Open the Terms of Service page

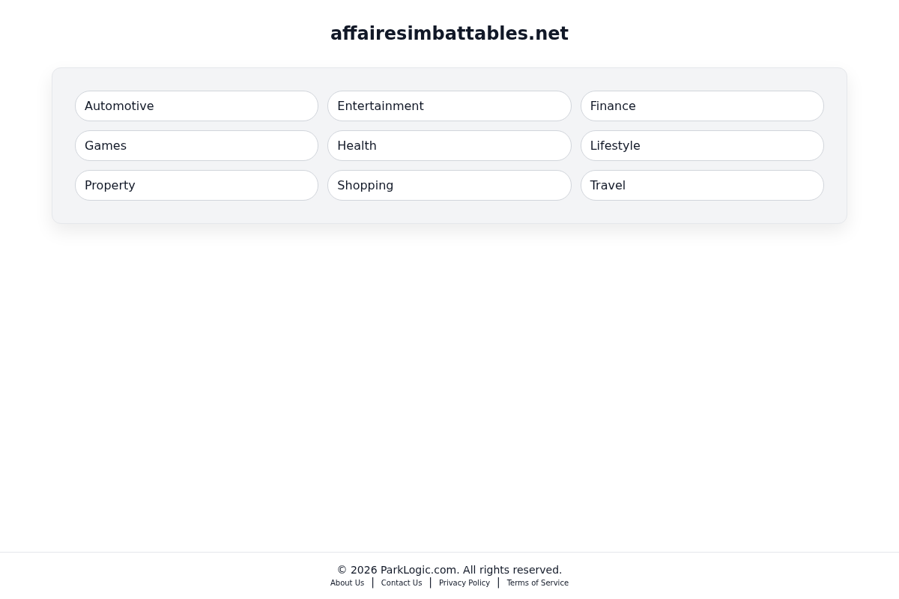tap(537, 583)
